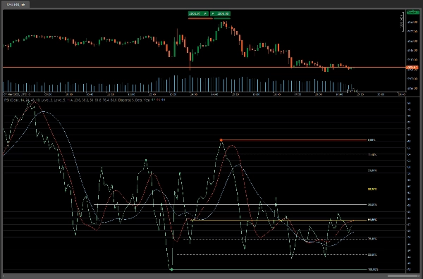Click the RSI indicator title in lower panel

point(84,100)
